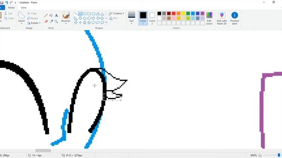Open the Quick Access Toolbar customize arrow
282x158 pixels.
15,3
